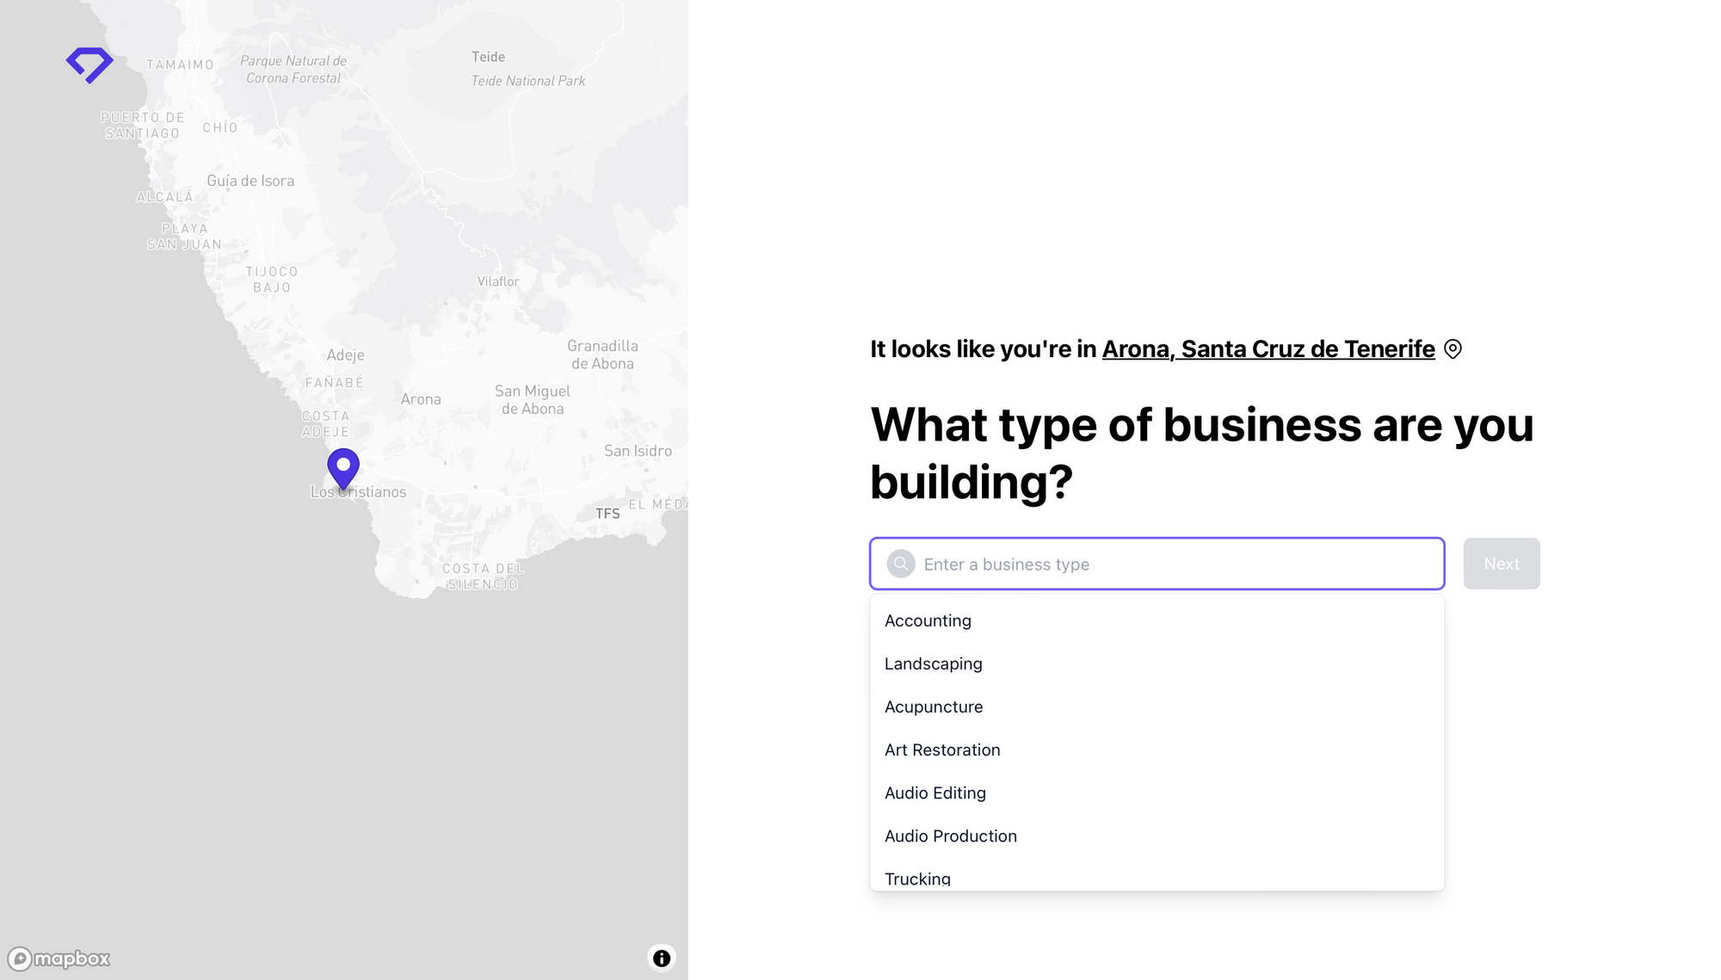Choose Audio Editing from the list
The height and width of the screenshot is (980, 1721).
935,792
